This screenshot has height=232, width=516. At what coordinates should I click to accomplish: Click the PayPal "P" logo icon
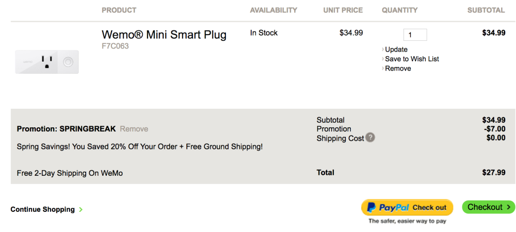pos(370,207)
